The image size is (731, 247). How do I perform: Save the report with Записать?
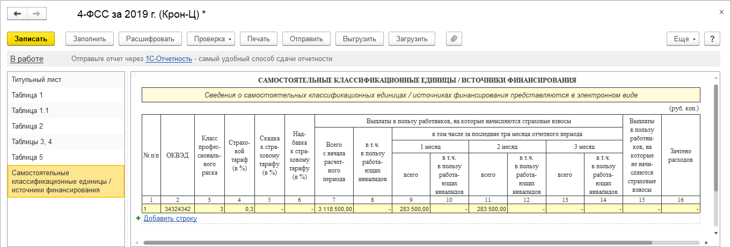[31, 39]
